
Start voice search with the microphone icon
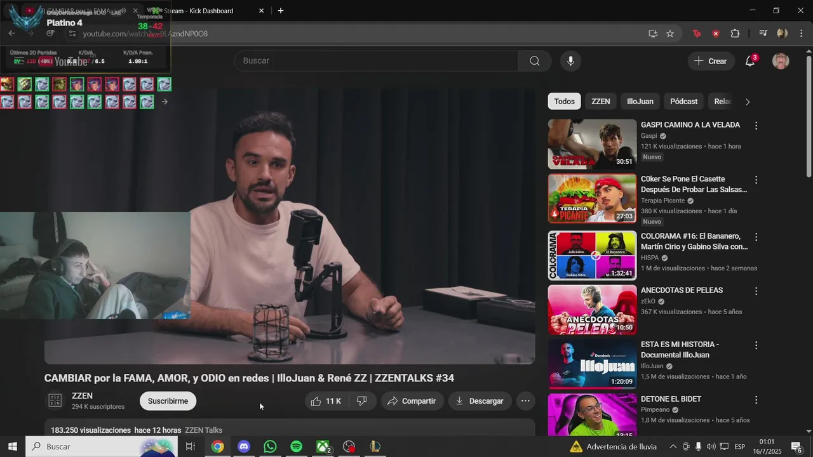click(570, 61)
